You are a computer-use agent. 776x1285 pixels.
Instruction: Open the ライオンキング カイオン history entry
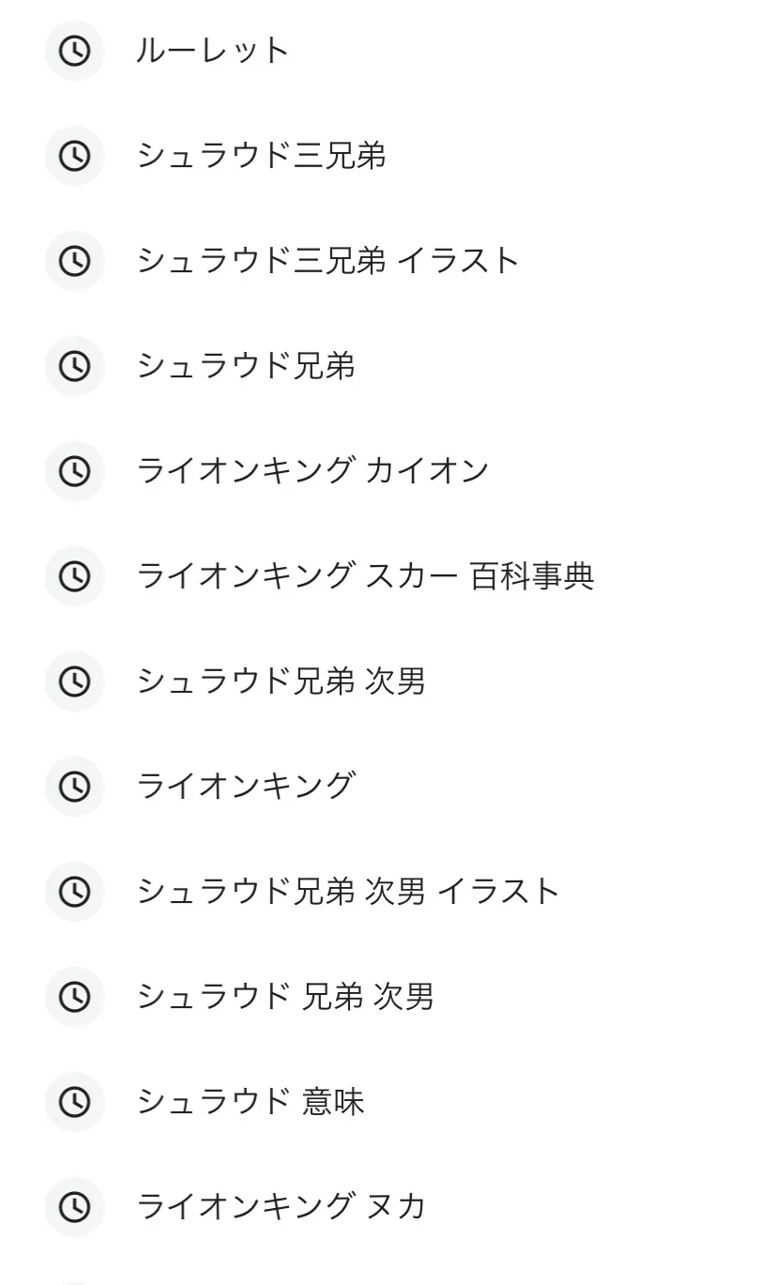click(x=313, y=471)
